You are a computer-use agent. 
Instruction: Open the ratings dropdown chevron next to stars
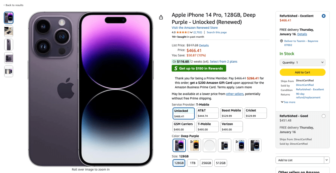[191, 32]
